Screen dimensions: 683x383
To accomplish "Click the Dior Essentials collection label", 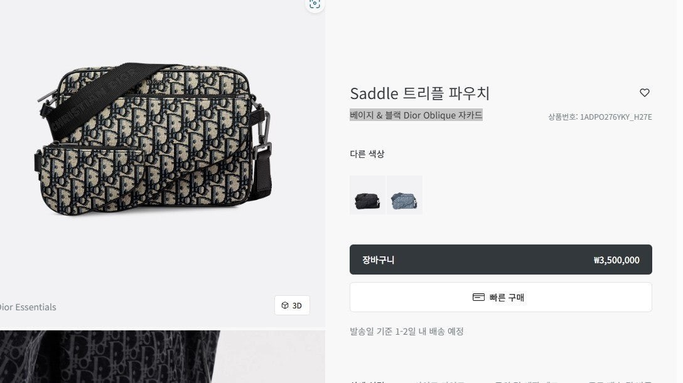I will pyautogui.click(x=28, y=307).
